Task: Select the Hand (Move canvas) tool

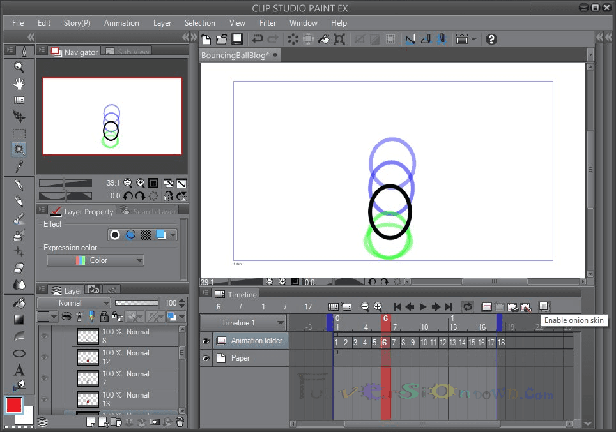Action: tap(19, 83)
